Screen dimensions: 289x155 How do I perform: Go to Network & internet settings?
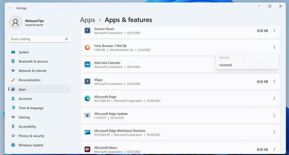click(39, 71)
